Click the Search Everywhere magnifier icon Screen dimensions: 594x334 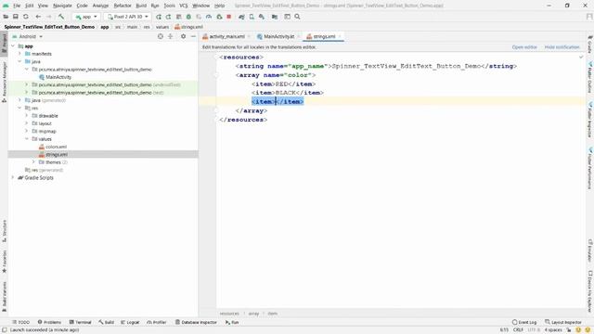[x=297, y=17]
